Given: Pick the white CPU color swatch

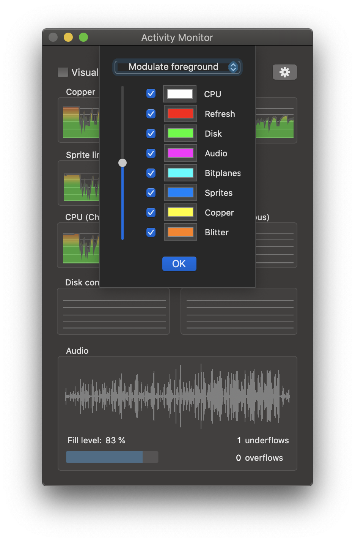Looking at the screenshot, I should click(180, 94).
